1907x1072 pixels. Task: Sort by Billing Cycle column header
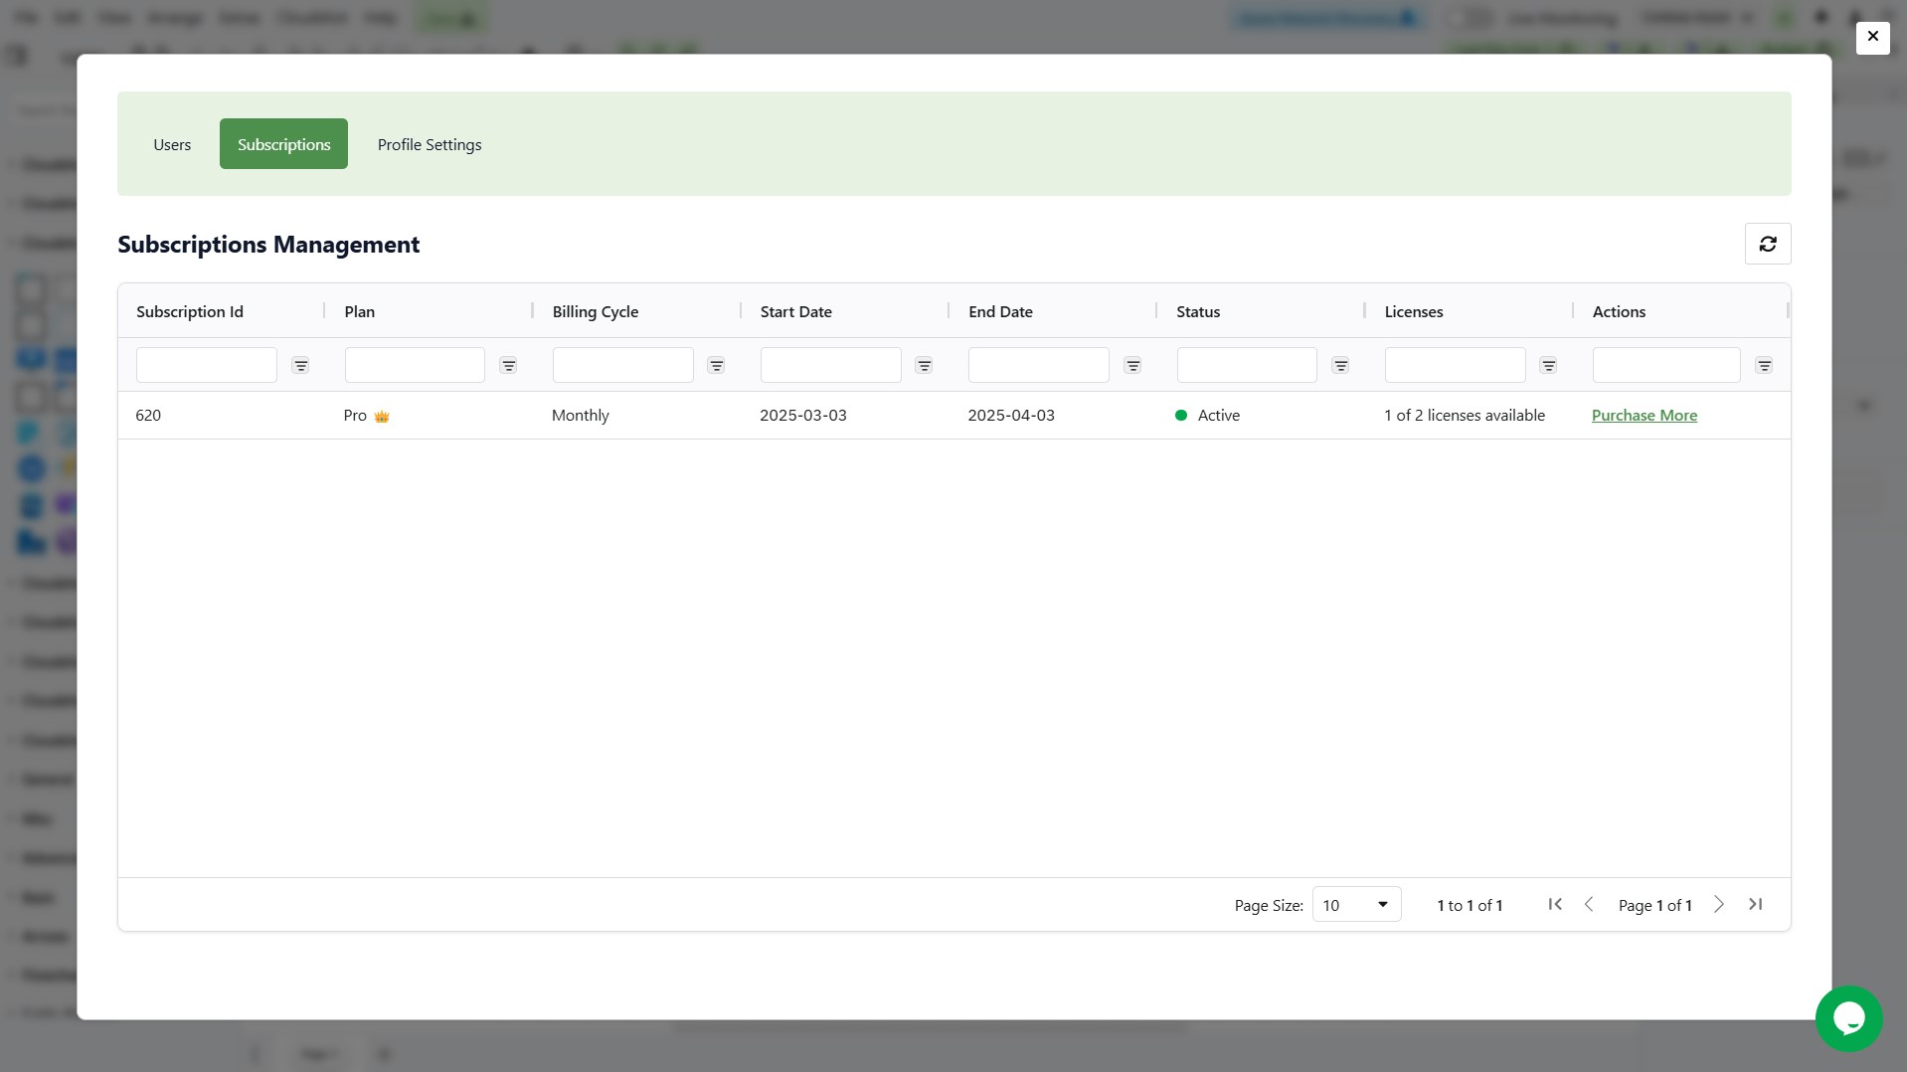[596, 311]
